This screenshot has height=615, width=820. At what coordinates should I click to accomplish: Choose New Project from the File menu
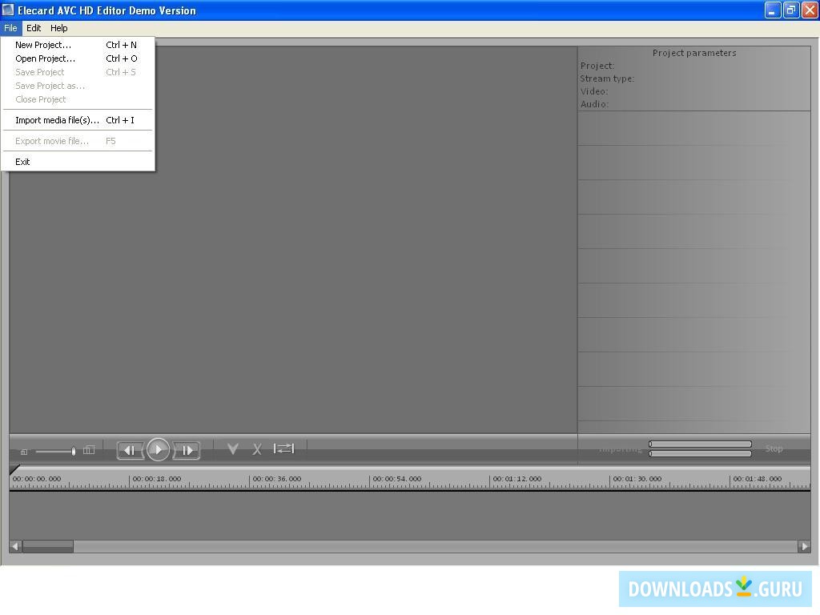click(43, 45)
